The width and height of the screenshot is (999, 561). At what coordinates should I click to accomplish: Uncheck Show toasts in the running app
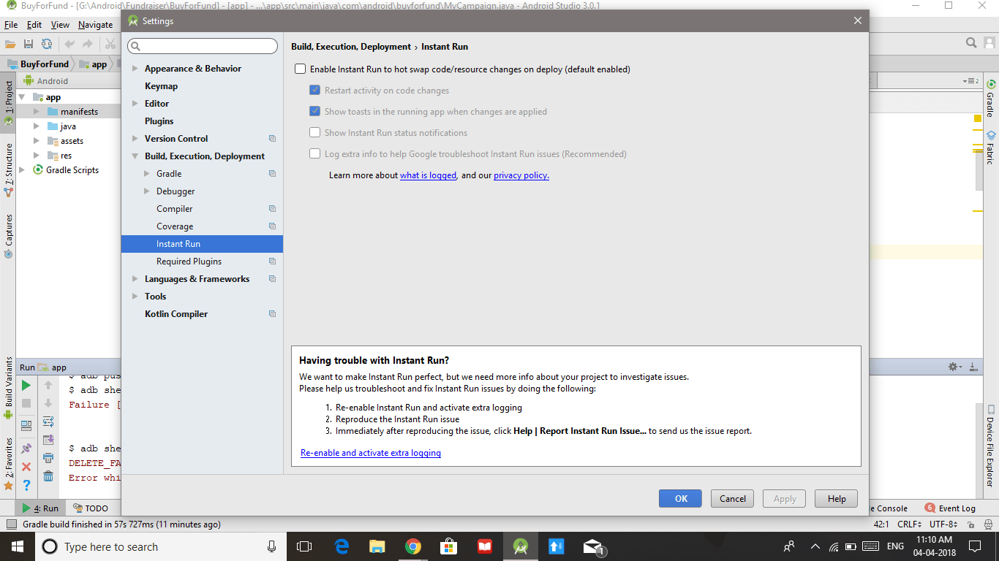[315, 111]
